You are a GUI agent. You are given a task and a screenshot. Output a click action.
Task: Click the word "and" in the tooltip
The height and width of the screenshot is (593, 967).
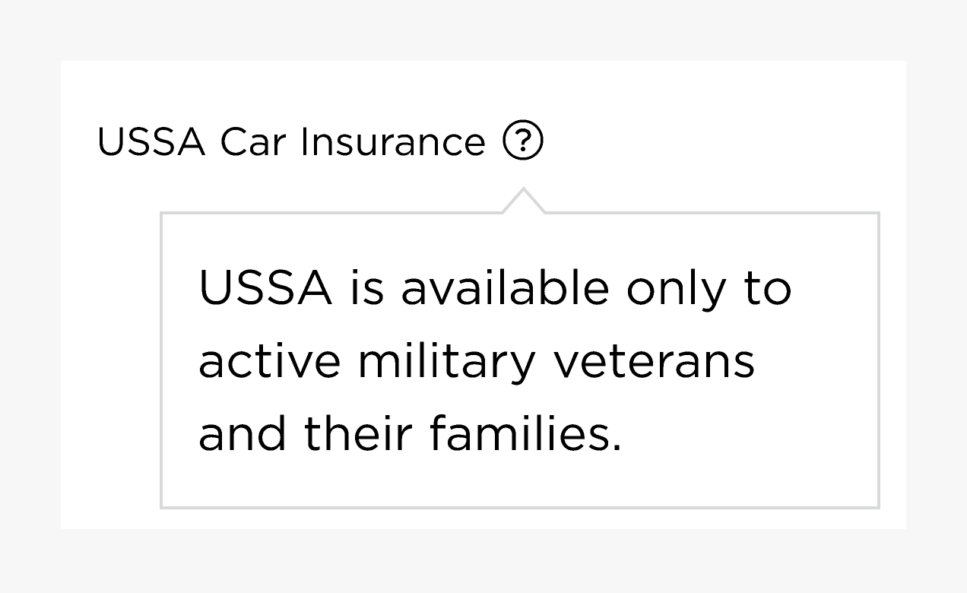243,434
